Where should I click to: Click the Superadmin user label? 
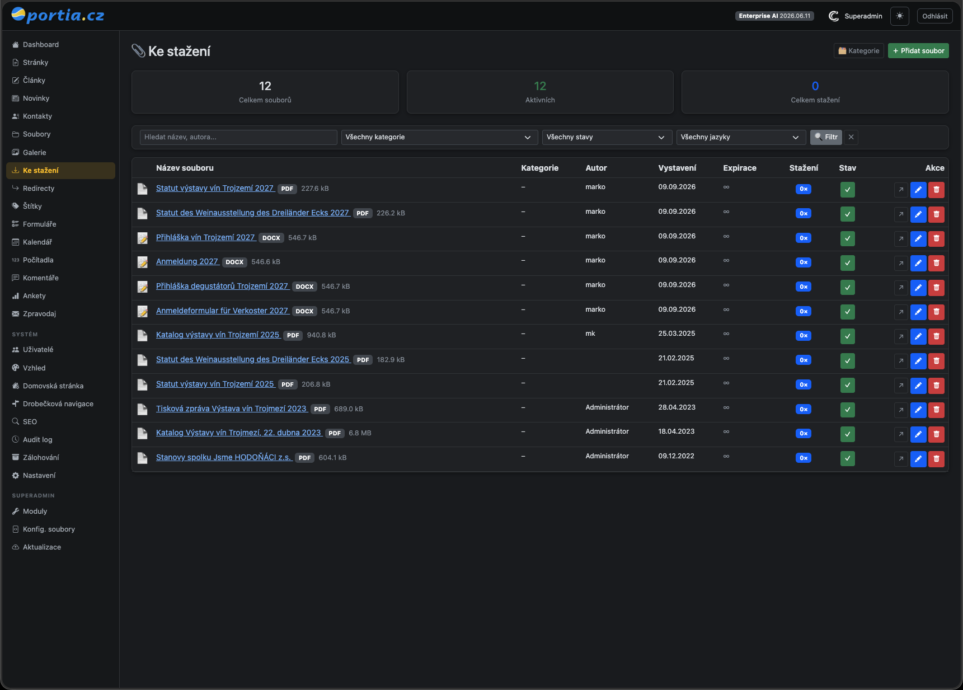click(863, 16)
